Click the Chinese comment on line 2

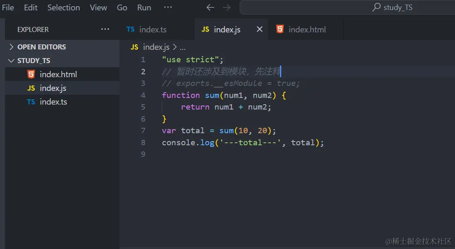point(221,71)
